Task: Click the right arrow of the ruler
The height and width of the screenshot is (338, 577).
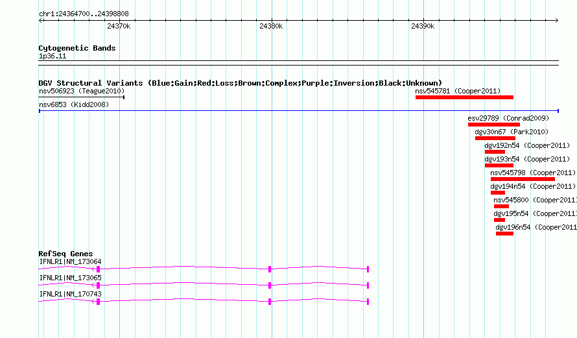Action: [x=557, y=21]
